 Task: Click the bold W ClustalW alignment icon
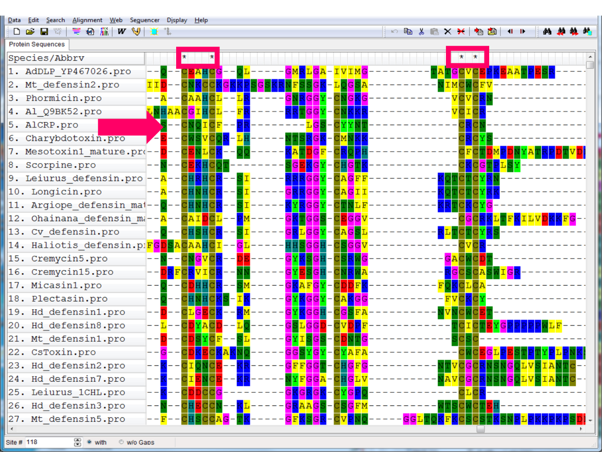tap(122, 32)
